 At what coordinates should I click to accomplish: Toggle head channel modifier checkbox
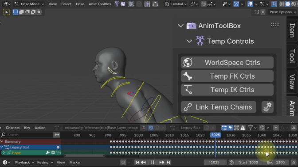[x=53, y=152]
